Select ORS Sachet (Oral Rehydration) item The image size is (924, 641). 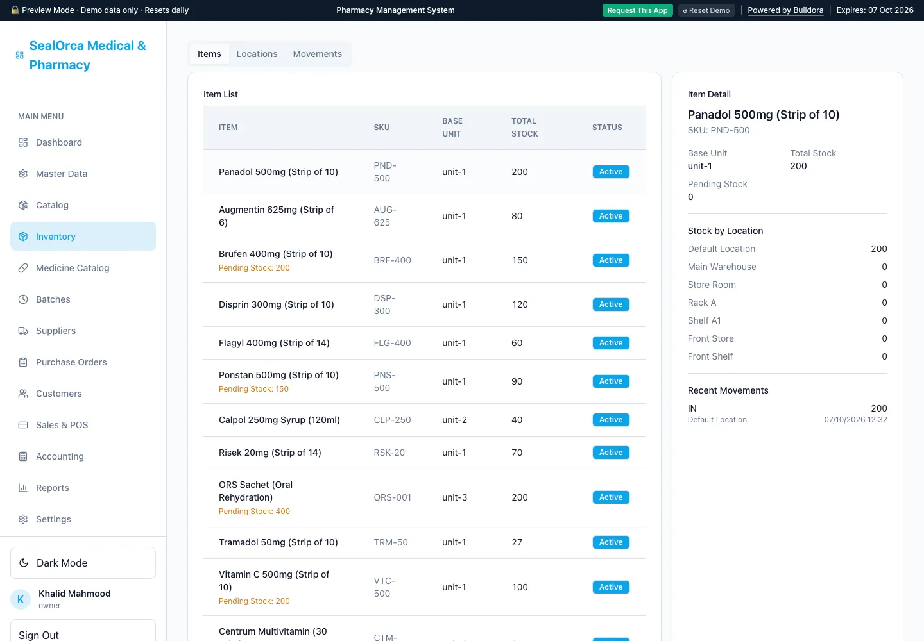(424, 497)
